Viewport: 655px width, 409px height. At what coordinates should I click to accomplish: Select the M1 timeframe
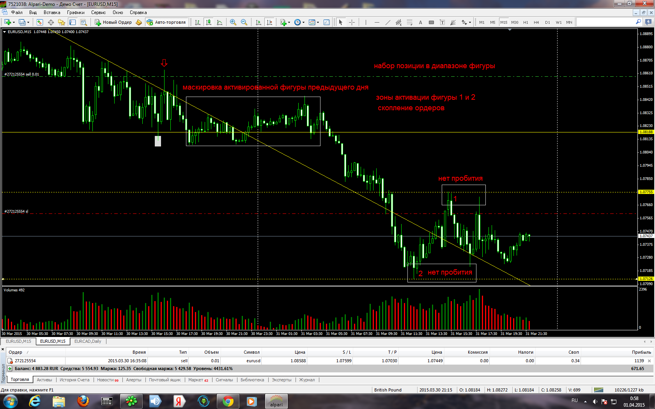pyautogui.click(x=482, y=22)
